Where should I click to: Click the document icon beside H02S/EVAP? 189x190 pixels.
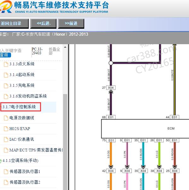tap(6, 129)
